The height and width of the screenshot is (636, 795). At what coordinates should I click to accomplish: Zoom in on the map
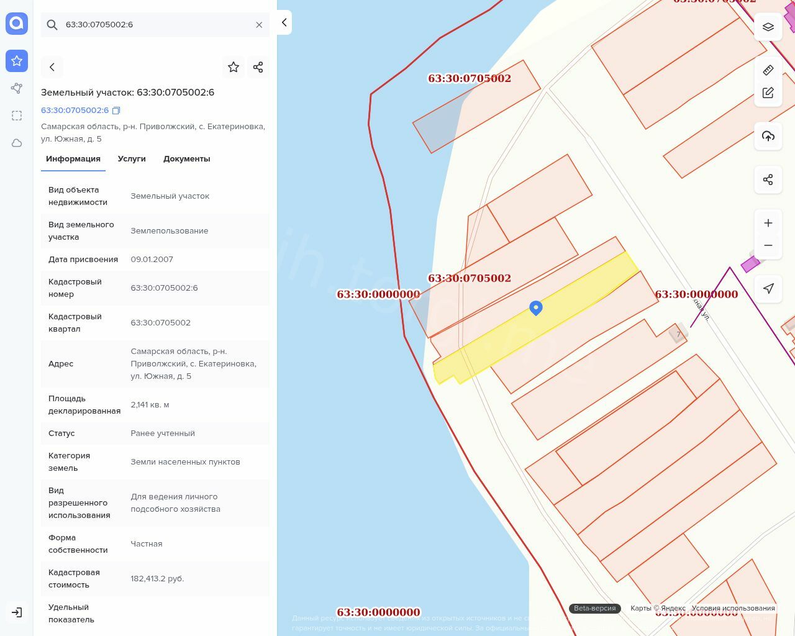[768, 223]
